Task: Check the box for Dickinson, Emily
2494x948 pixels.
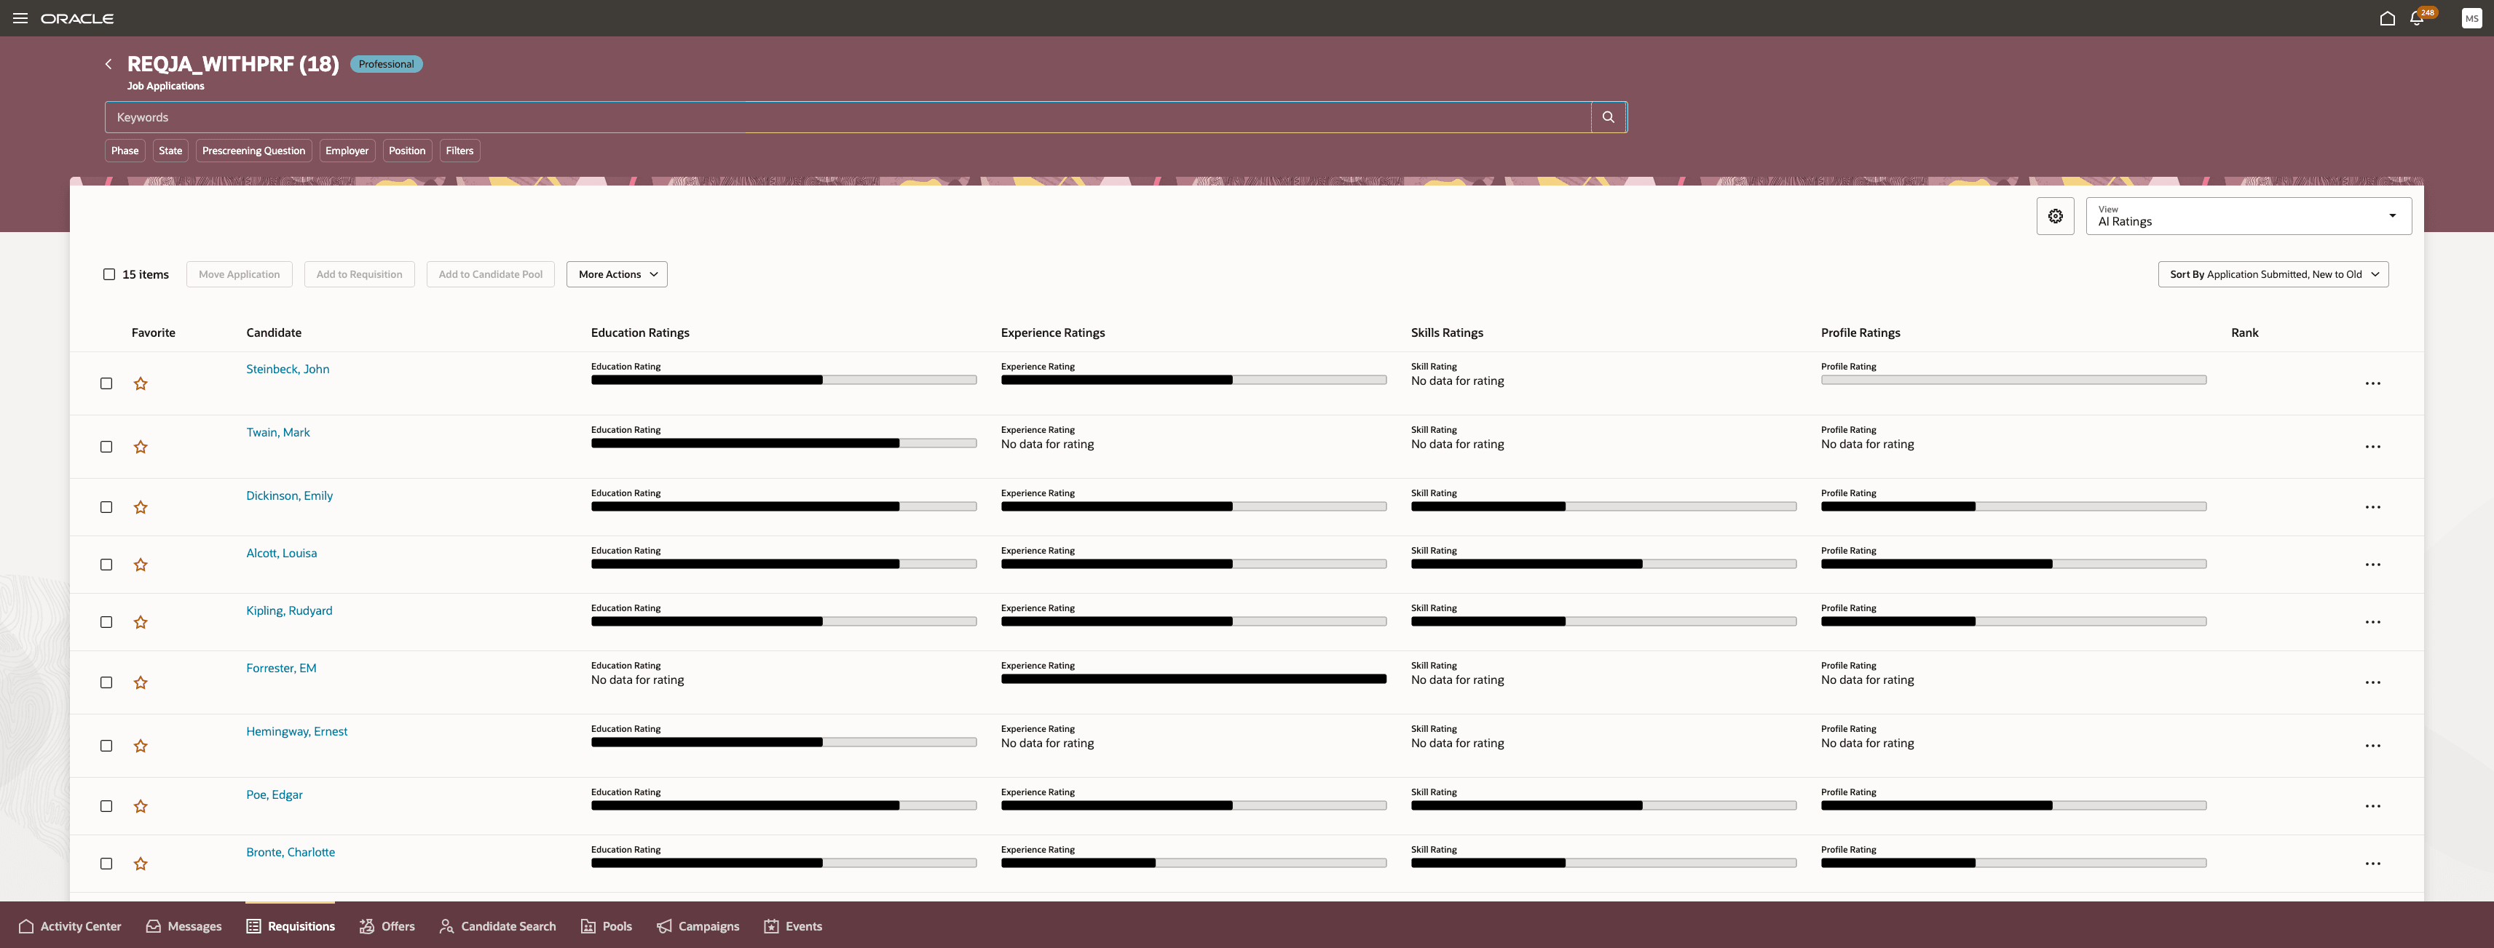Action: click(x=106, y=507)
